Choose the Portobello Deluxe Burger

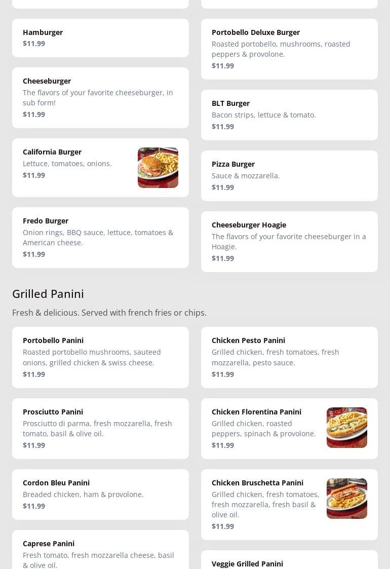pyautogui.click(x=289, y=49)
